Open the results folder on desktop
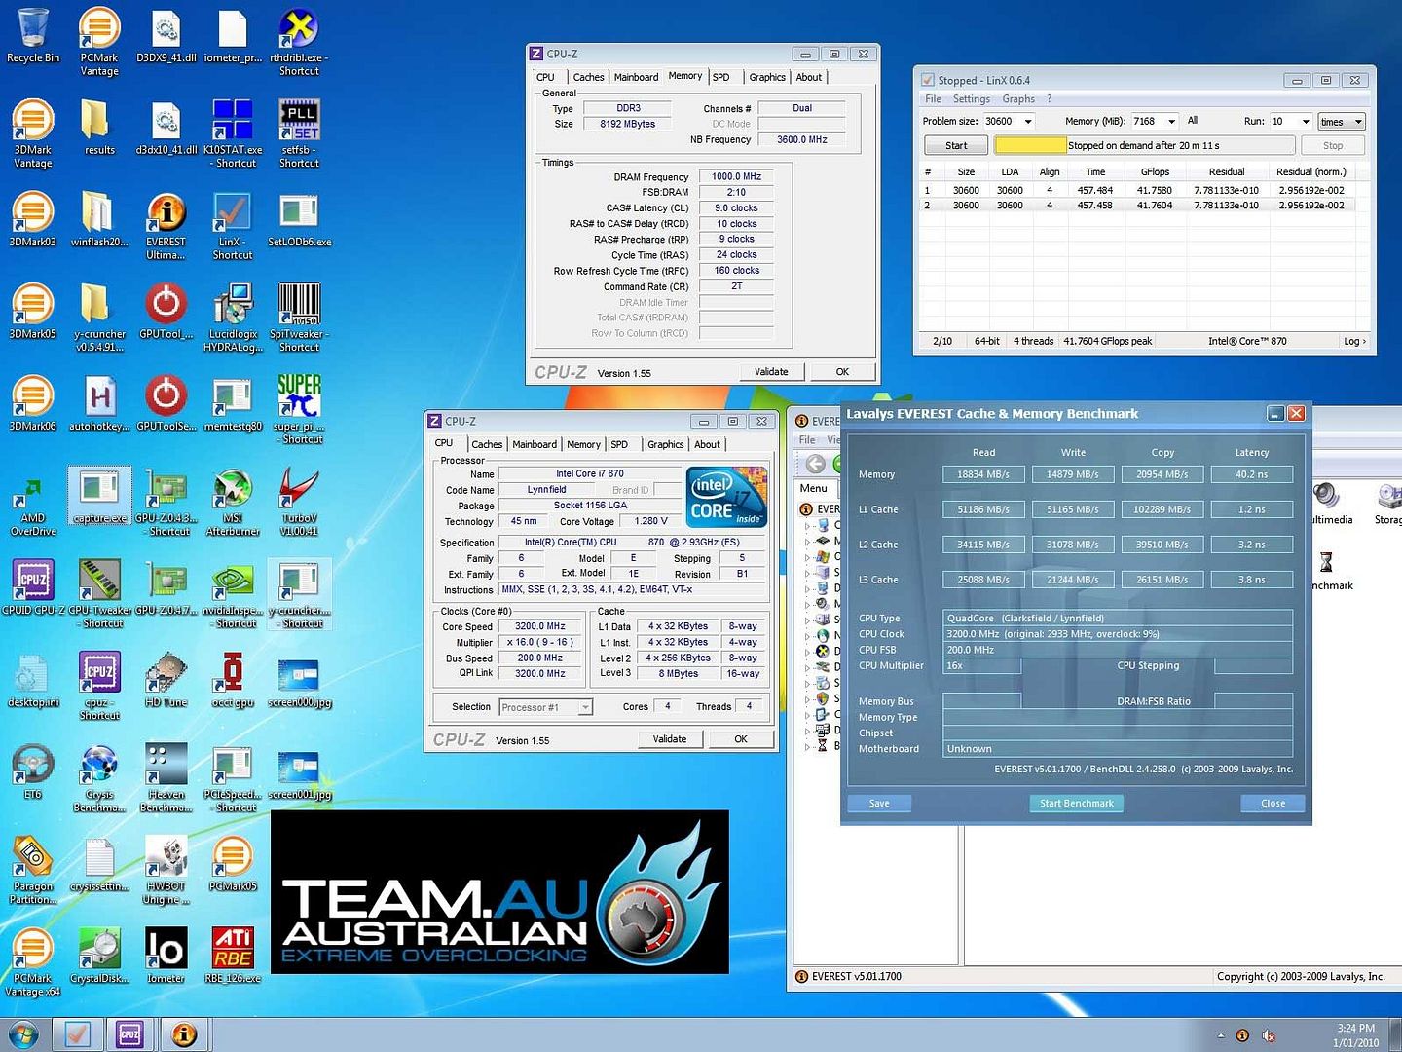Image resolution: width=1402 pixels, height=1052 pixels. (99, 128)
